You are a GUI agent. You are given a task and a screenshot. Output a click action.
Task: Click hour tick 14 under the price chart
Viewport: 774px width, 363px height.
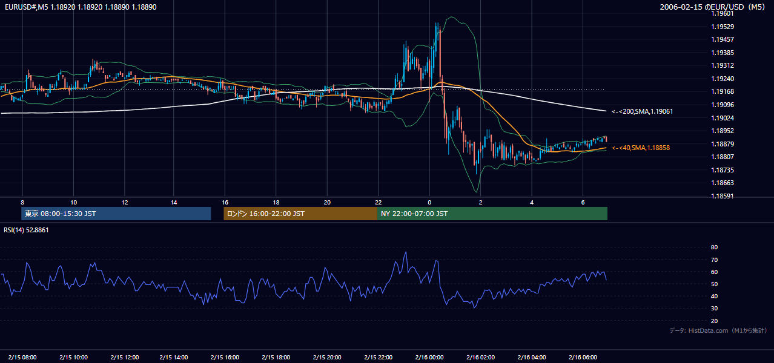click(x=174, y=202)
